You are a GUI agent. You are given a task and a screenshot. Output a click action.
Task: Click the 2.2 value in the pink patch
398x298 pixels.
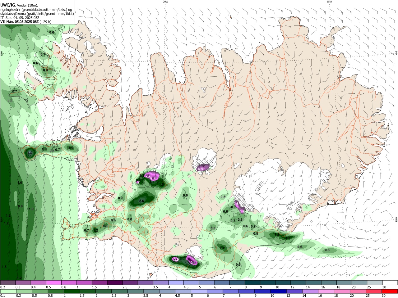pos(148,176)
